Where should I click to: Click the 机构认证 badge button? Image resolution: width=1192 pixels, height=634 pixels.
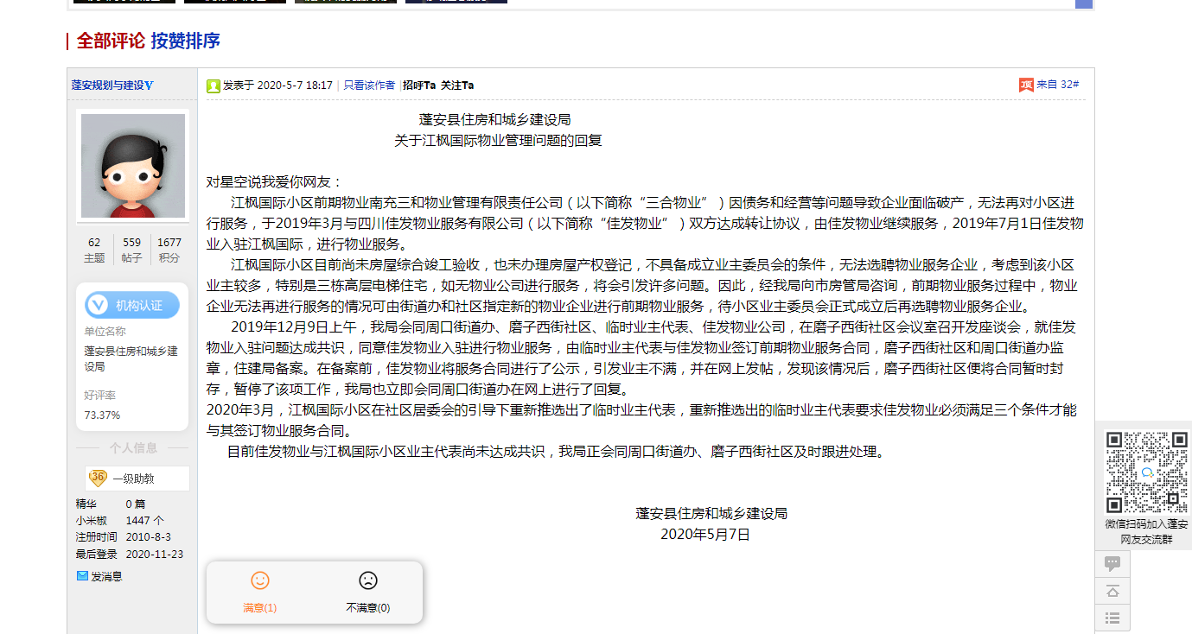[x=132, y=306]
